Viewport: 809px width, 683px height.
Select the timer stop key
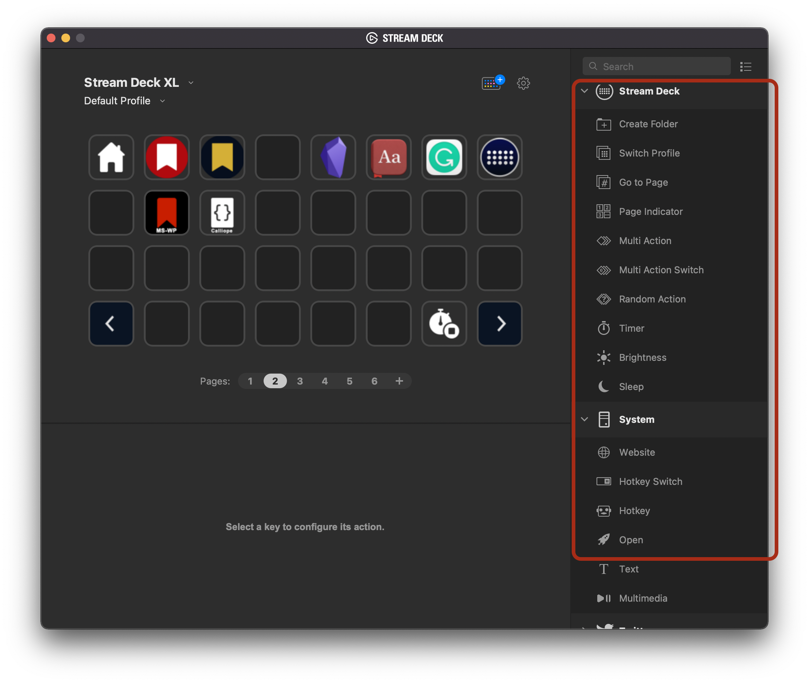444,324
